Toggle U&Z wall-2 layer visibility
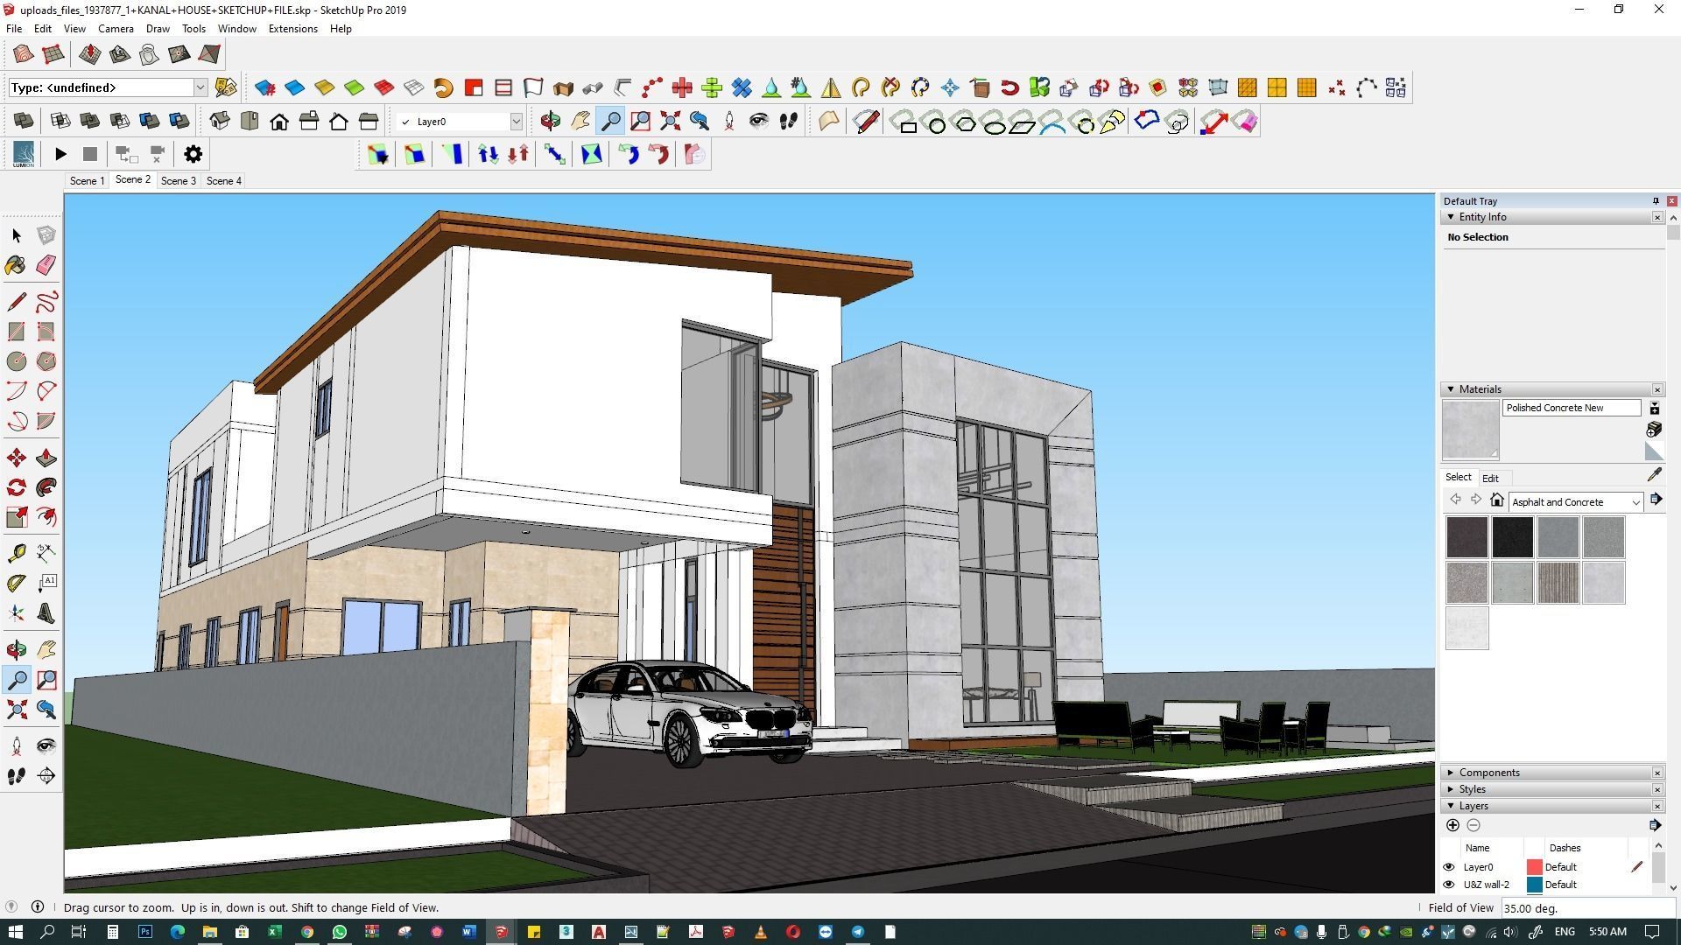The image size is (1681, 945). (x=1449, y=885)
